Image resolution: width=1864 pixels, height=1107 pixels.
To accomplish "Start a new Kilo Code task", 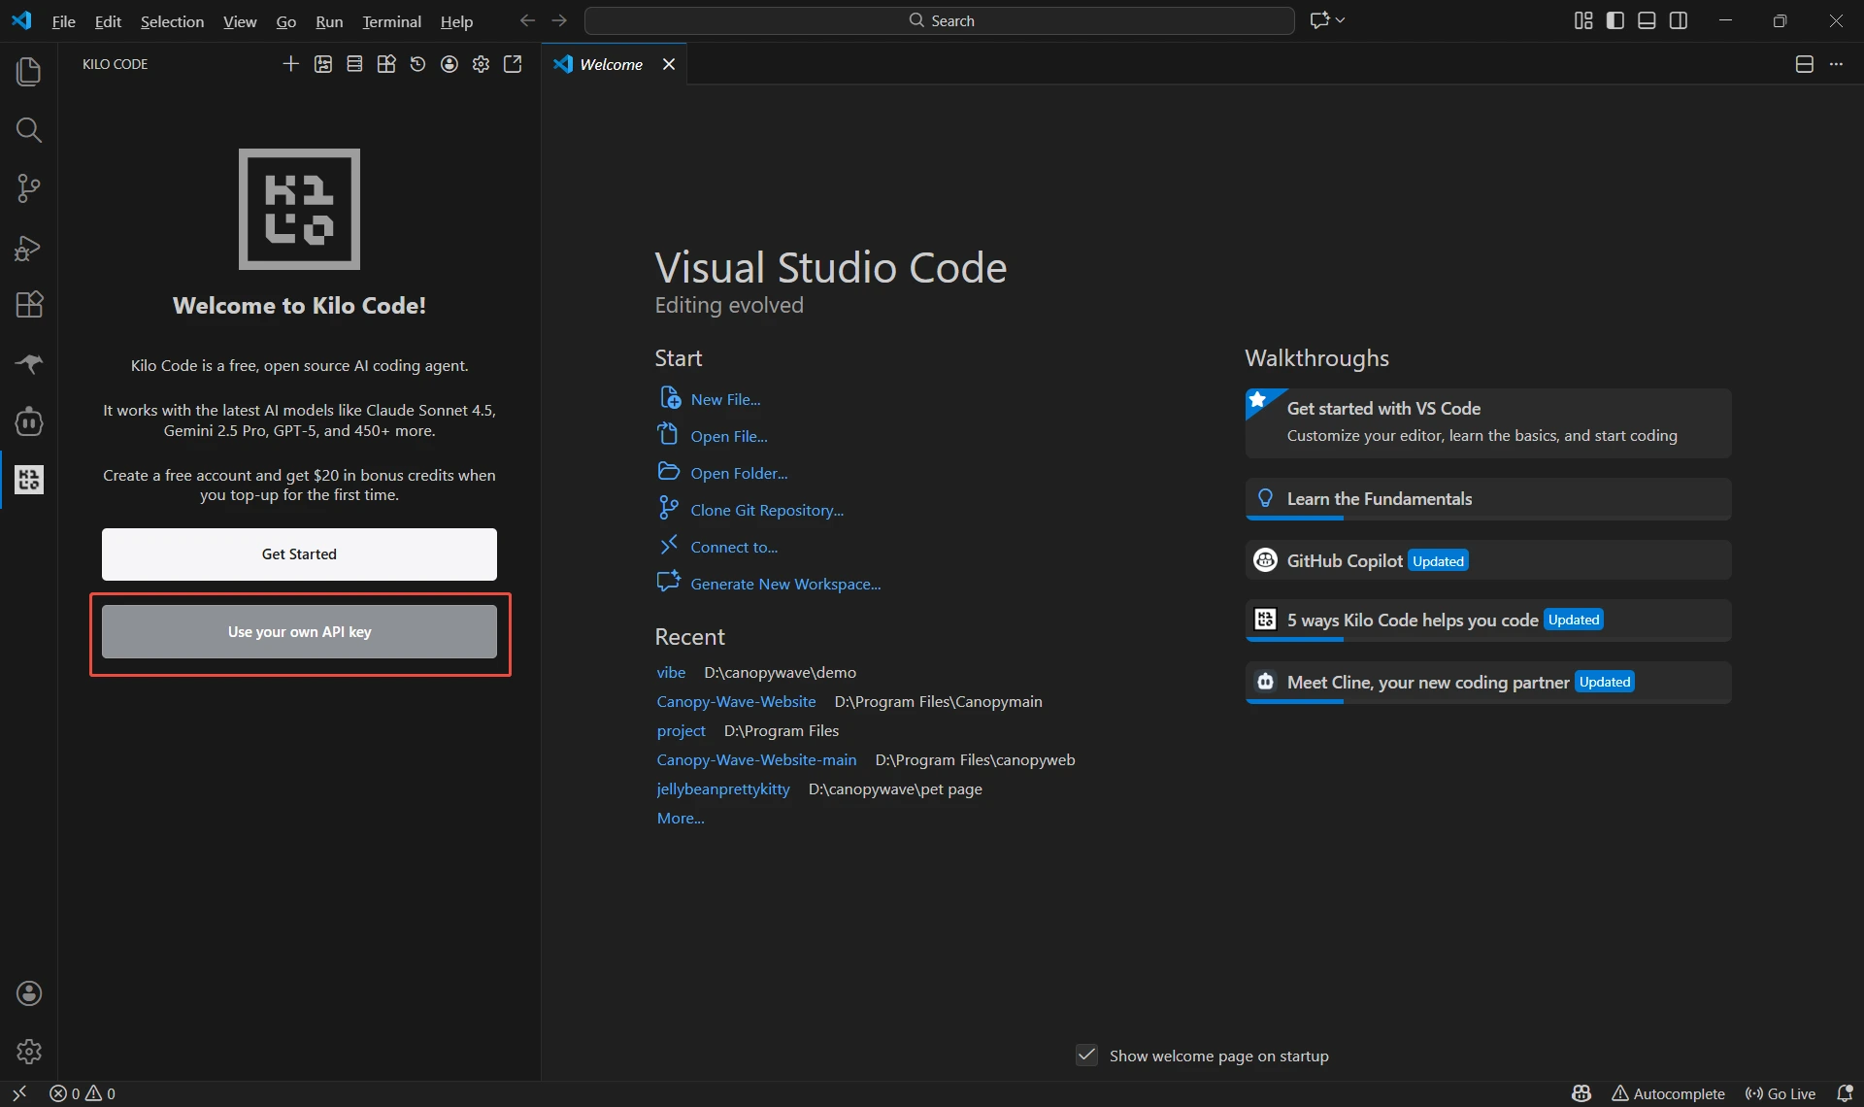I will click(x=291, y=64).
